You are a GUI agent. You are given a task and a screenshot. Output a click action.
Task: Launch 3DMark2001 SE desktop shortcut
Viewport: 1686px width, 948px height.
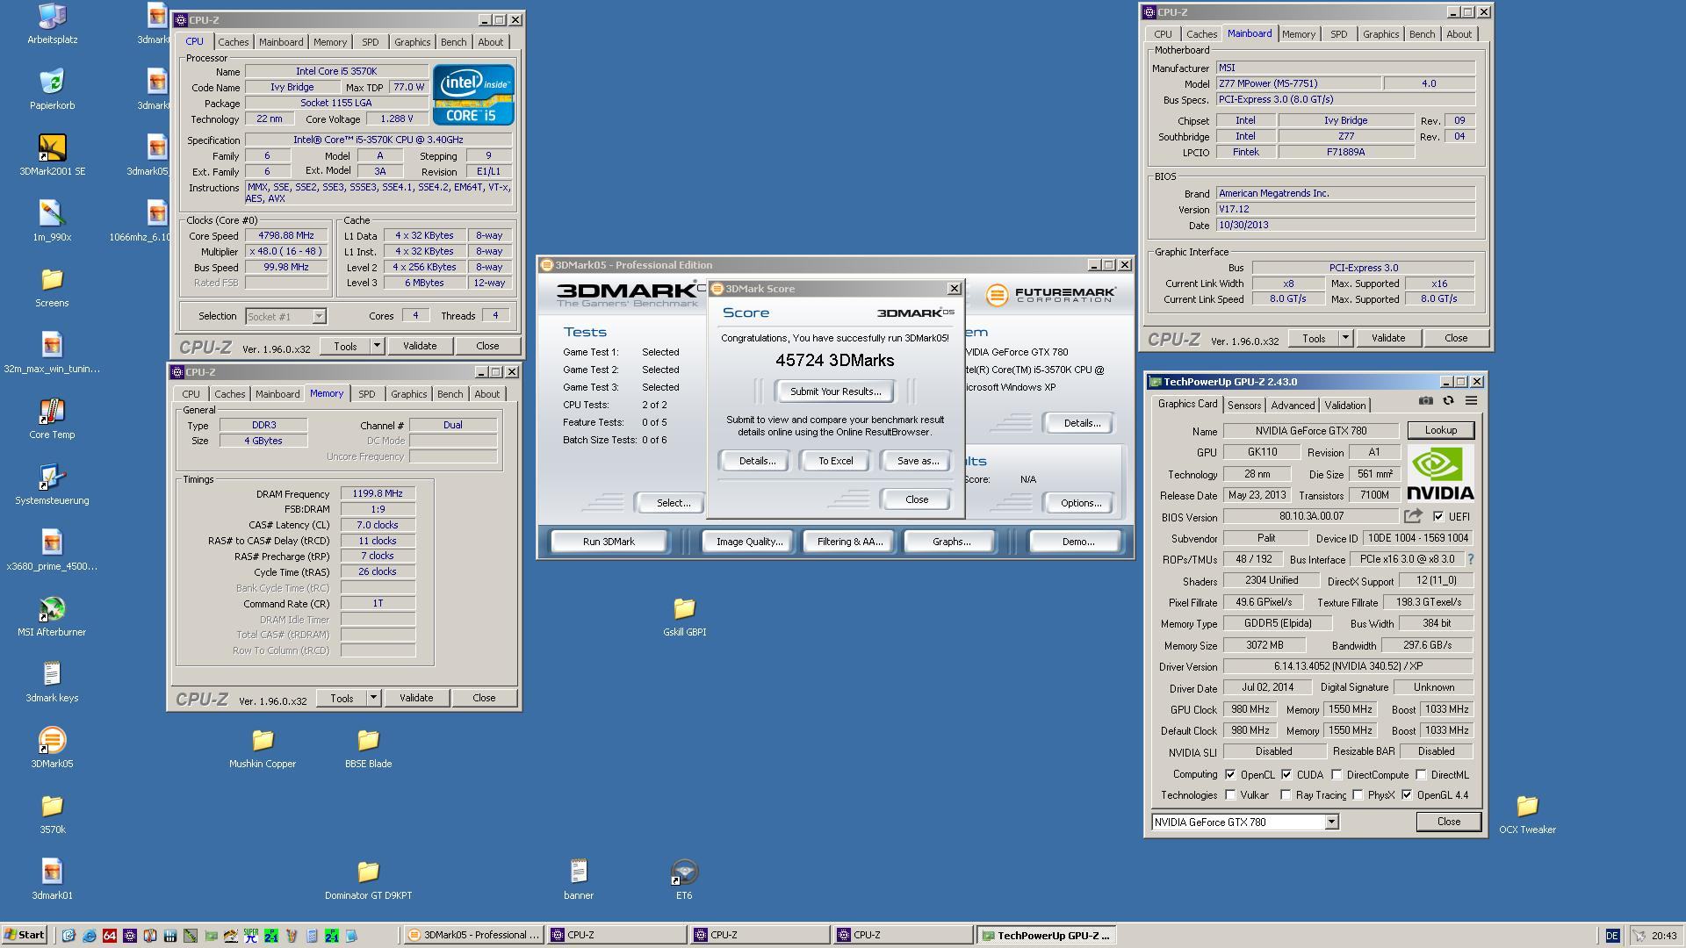[52, 154]
